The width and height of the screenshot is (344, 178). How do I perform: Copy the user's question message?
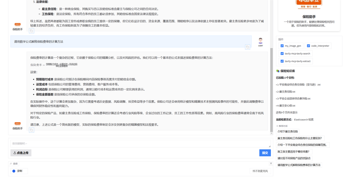(248, 47)
